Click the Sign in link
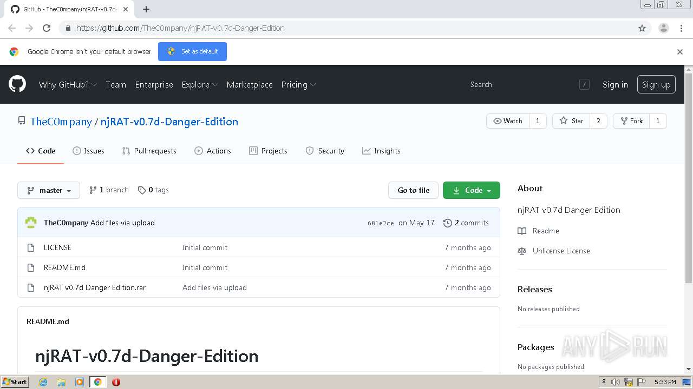The width and height of the screenshot is (693, 389). [x=616, y=85]
